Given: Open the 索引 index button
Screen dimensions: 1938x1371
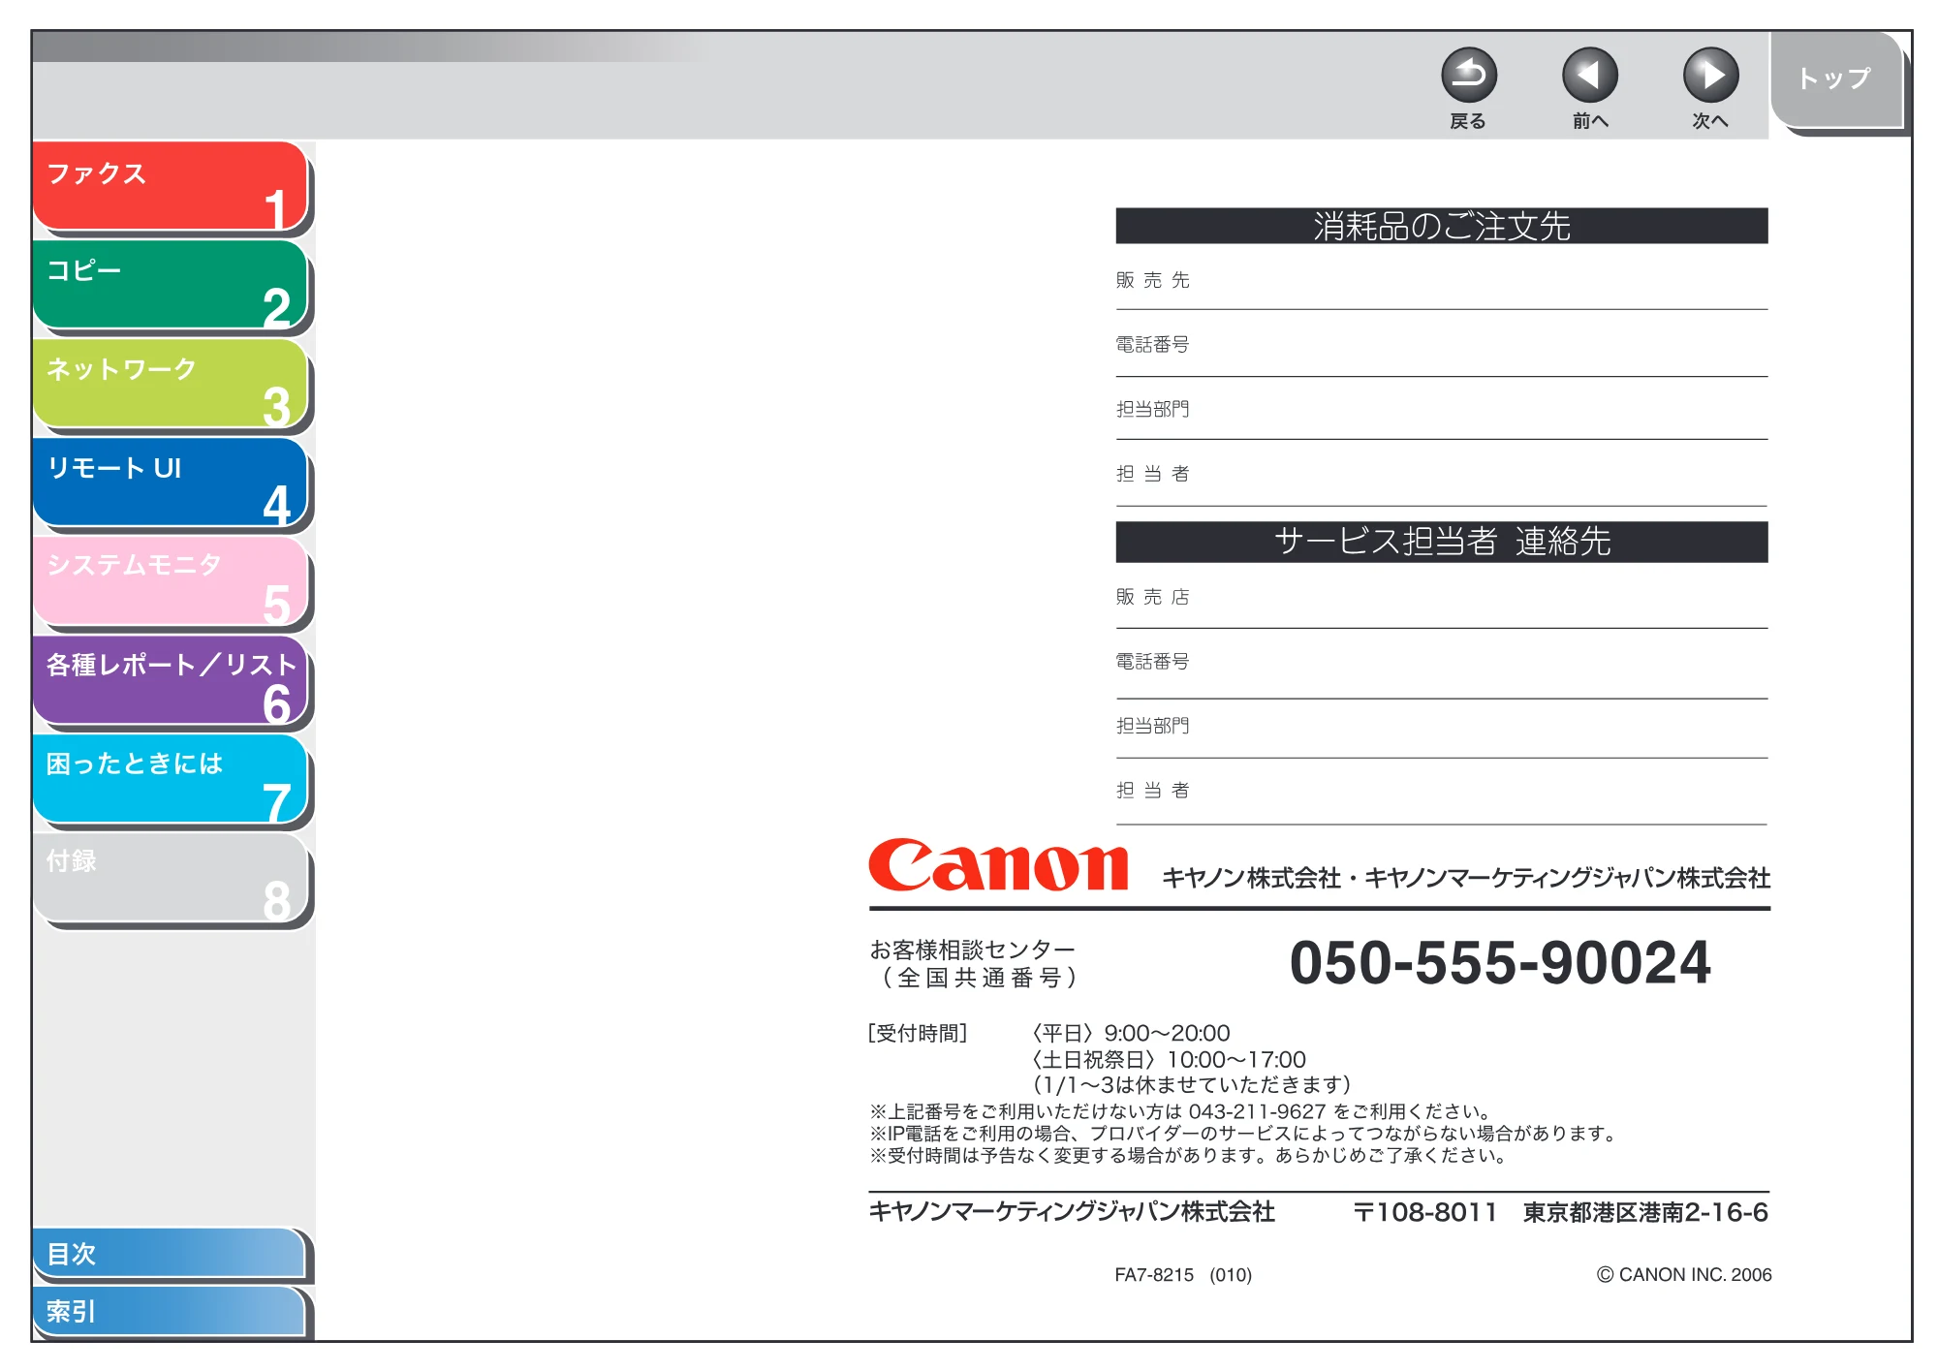Looking at the screenshot, I should pyautogui.click(x=170, y=1311).
